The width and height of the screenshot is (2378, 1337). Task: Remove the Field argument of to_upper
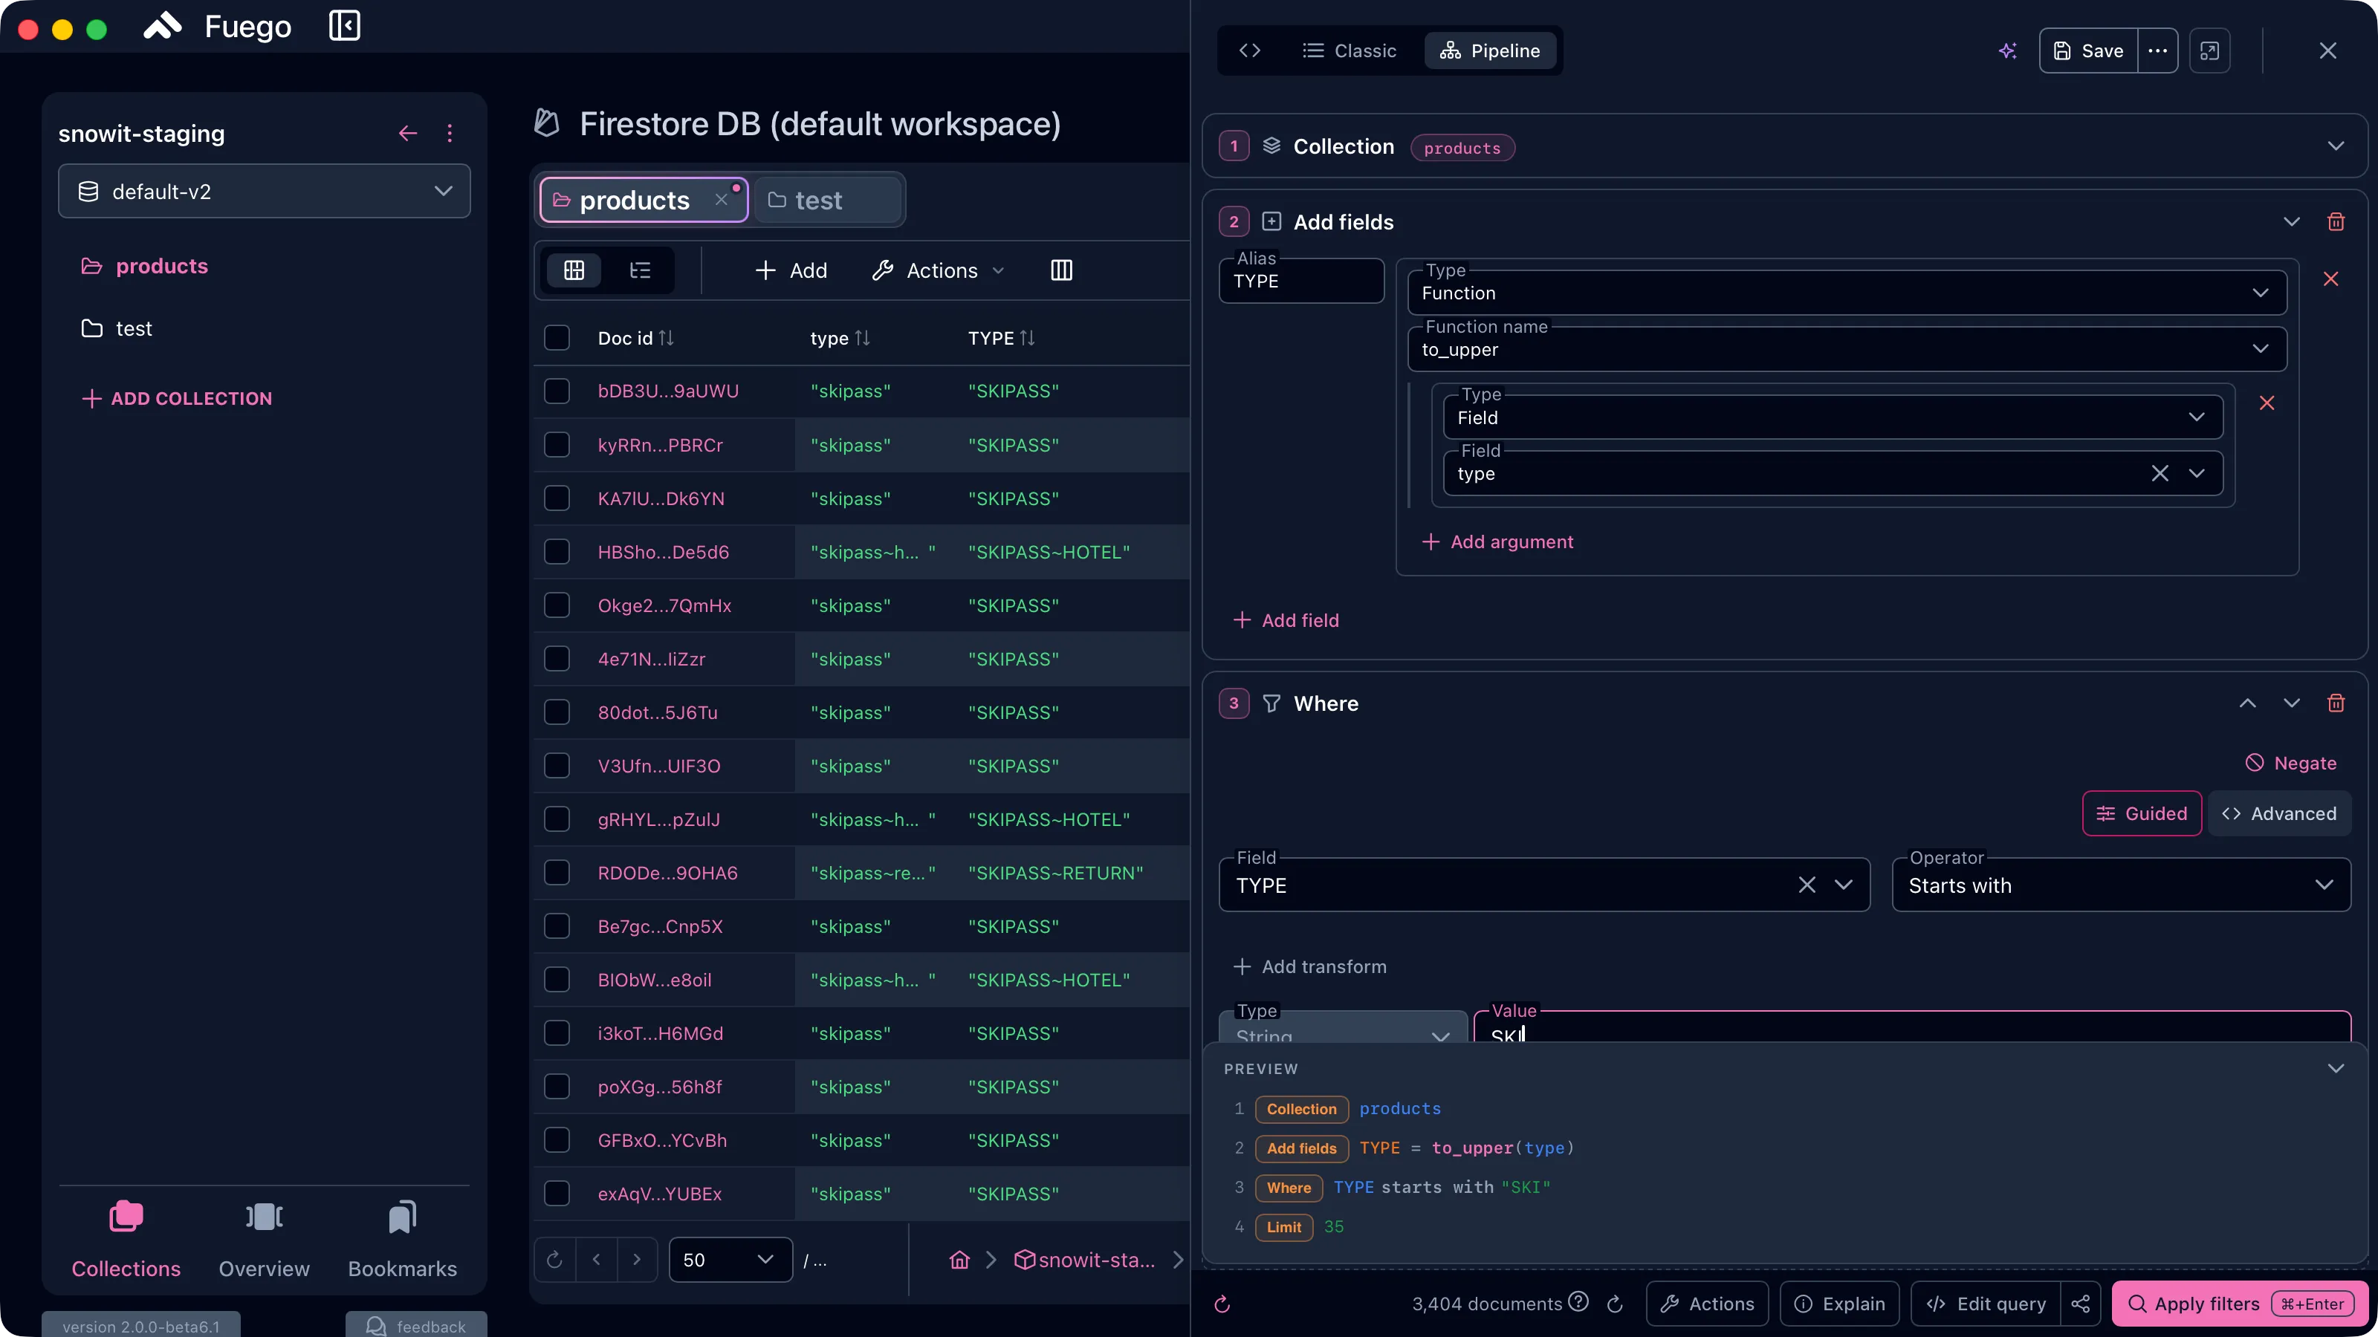click(x=2267, y=403)
